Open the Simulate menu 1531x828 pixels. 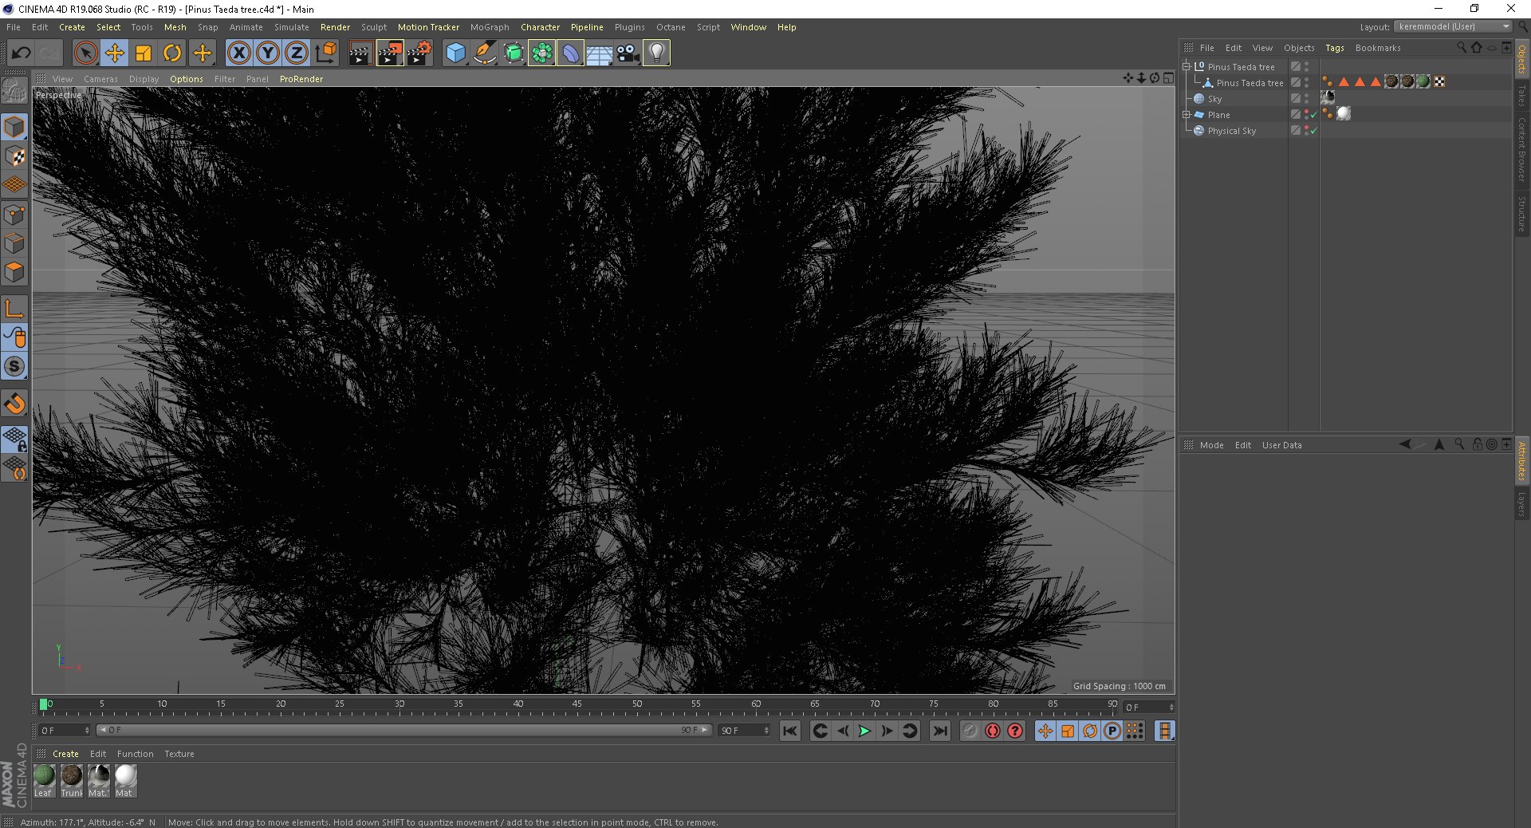(x=292, y=27)
